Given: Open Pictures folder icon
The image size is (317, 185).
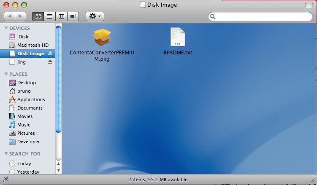Looking at the screenshot, I should [12, 133].
